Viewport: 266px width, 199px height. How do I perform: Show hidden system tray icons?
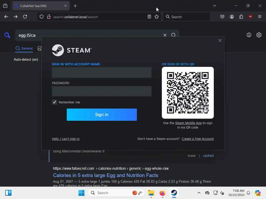point(199,193)
